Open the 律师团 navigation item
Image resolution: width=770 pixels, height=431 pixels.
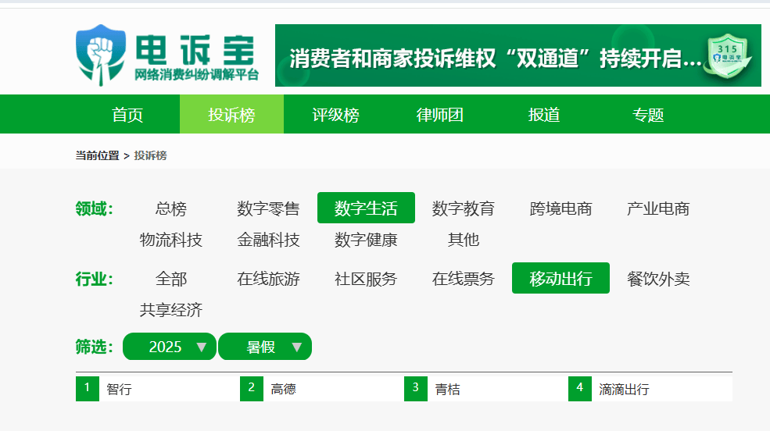439,115
